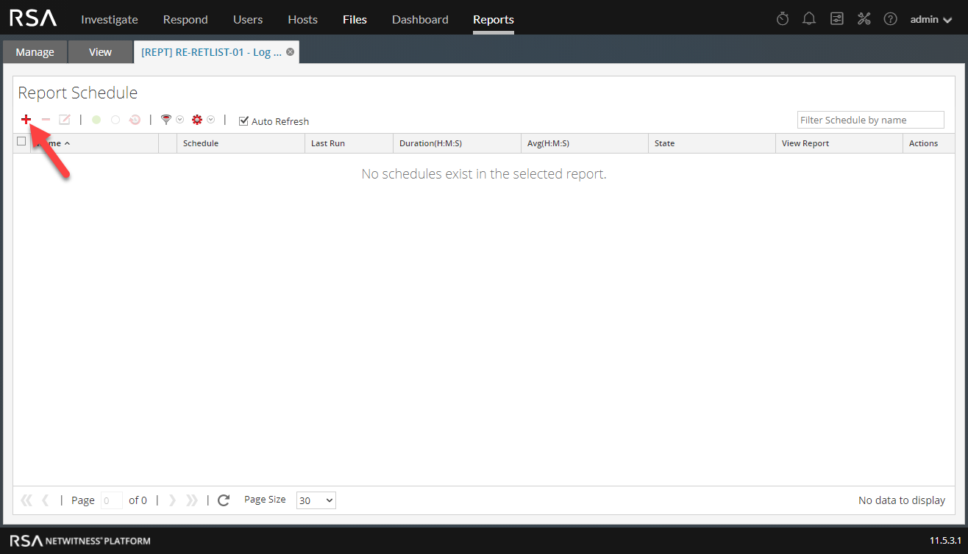Switch to the Manage tab
The height and width of the screenshot is (554, 968).
(35, 52)
